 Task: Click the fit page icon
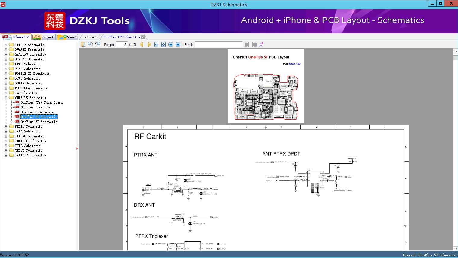tap(164, 44)
